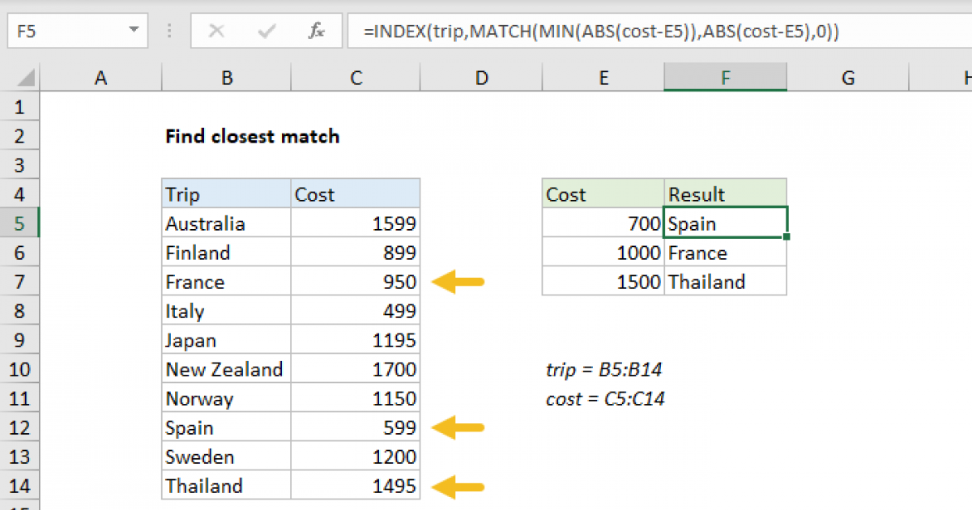This screenshot has width=972, height=510.
Task: Click the Cancel (X) icon beside formula bar
Action: [217, 31]
